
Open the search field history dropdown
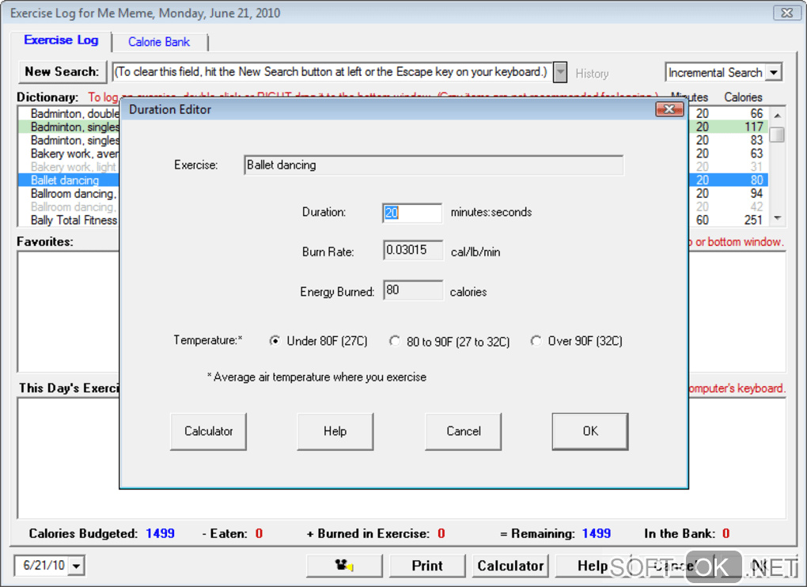(x=560, y=72)
